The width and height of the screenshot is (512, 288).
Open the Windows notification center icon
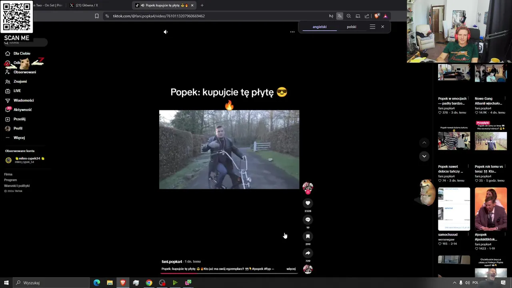pos(503,283)
